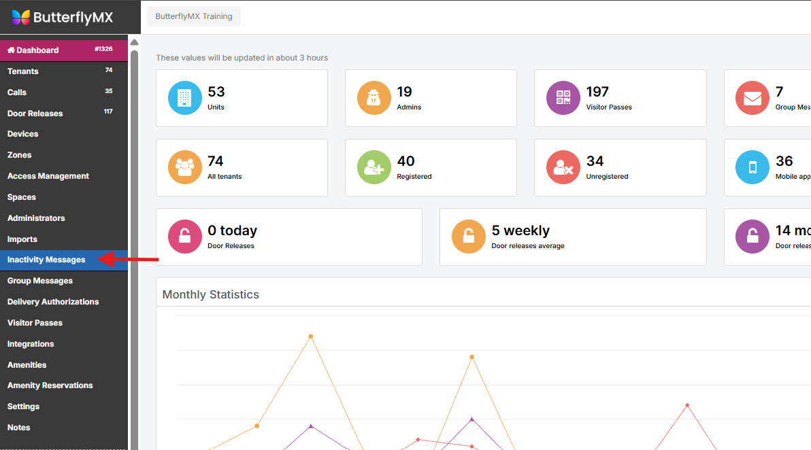Go to Tenants in the sidebar
811x450 pixels.
pyautogui.click(x=23, y=71)
